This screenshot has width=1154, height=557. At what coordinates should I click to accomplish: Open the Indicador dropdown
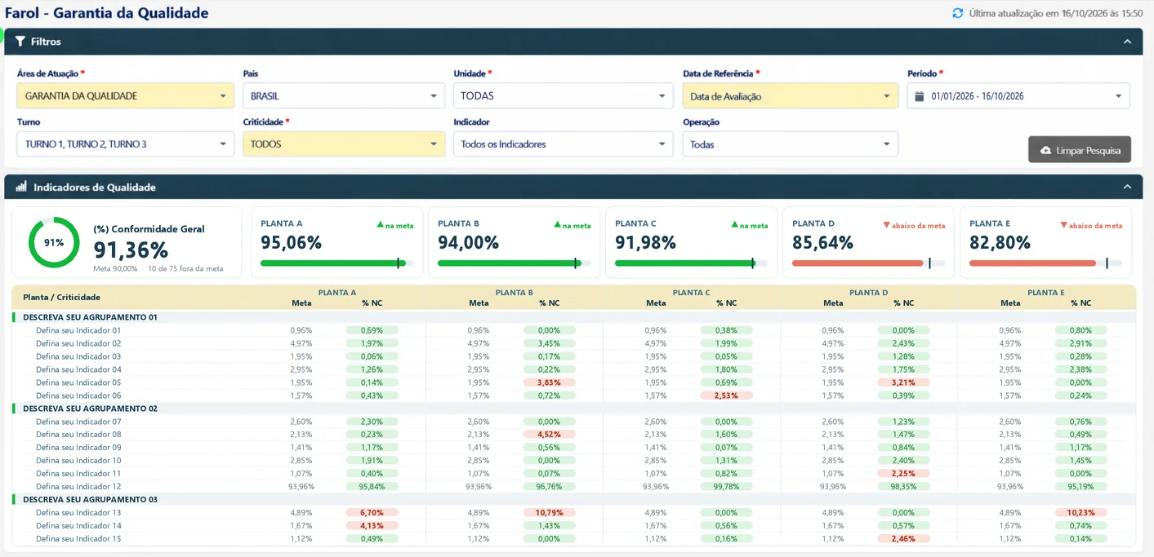[563, 144]
